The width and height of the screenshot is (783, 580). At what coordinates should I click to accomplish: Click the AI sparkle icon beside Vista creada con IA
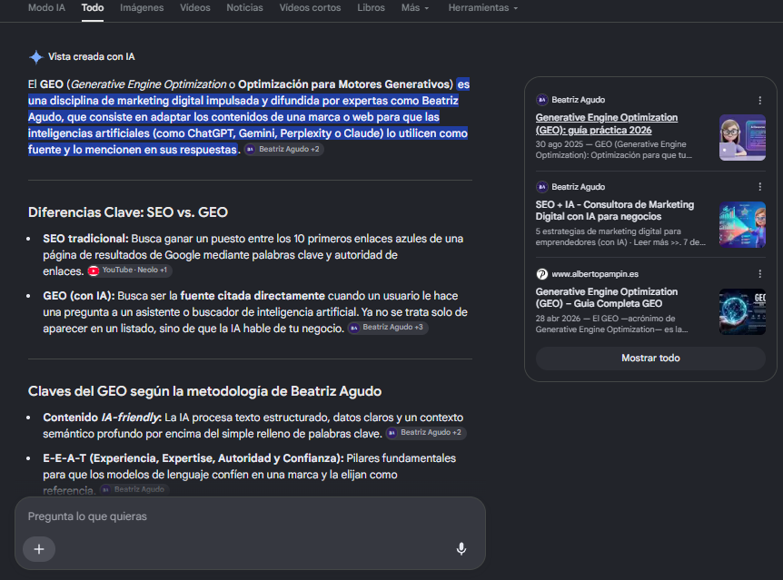[x=36, y=57]
